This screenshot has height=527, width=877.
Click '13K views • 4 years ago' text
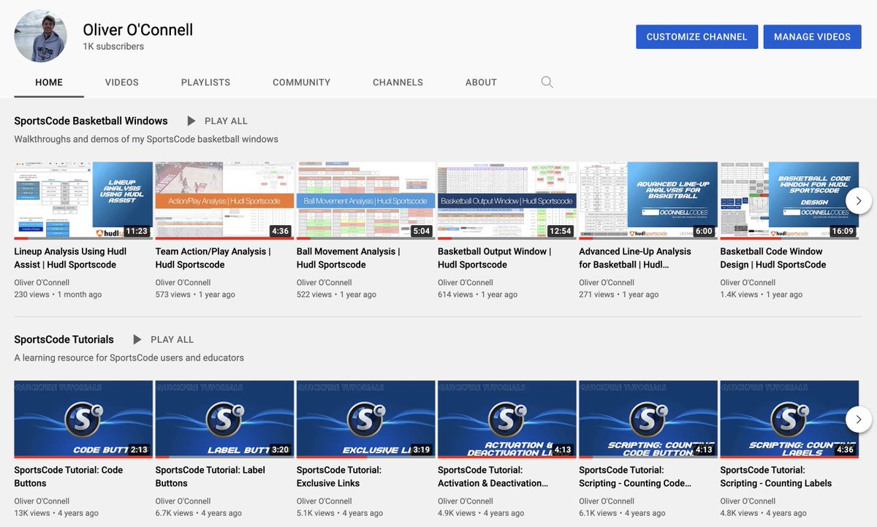56,513
